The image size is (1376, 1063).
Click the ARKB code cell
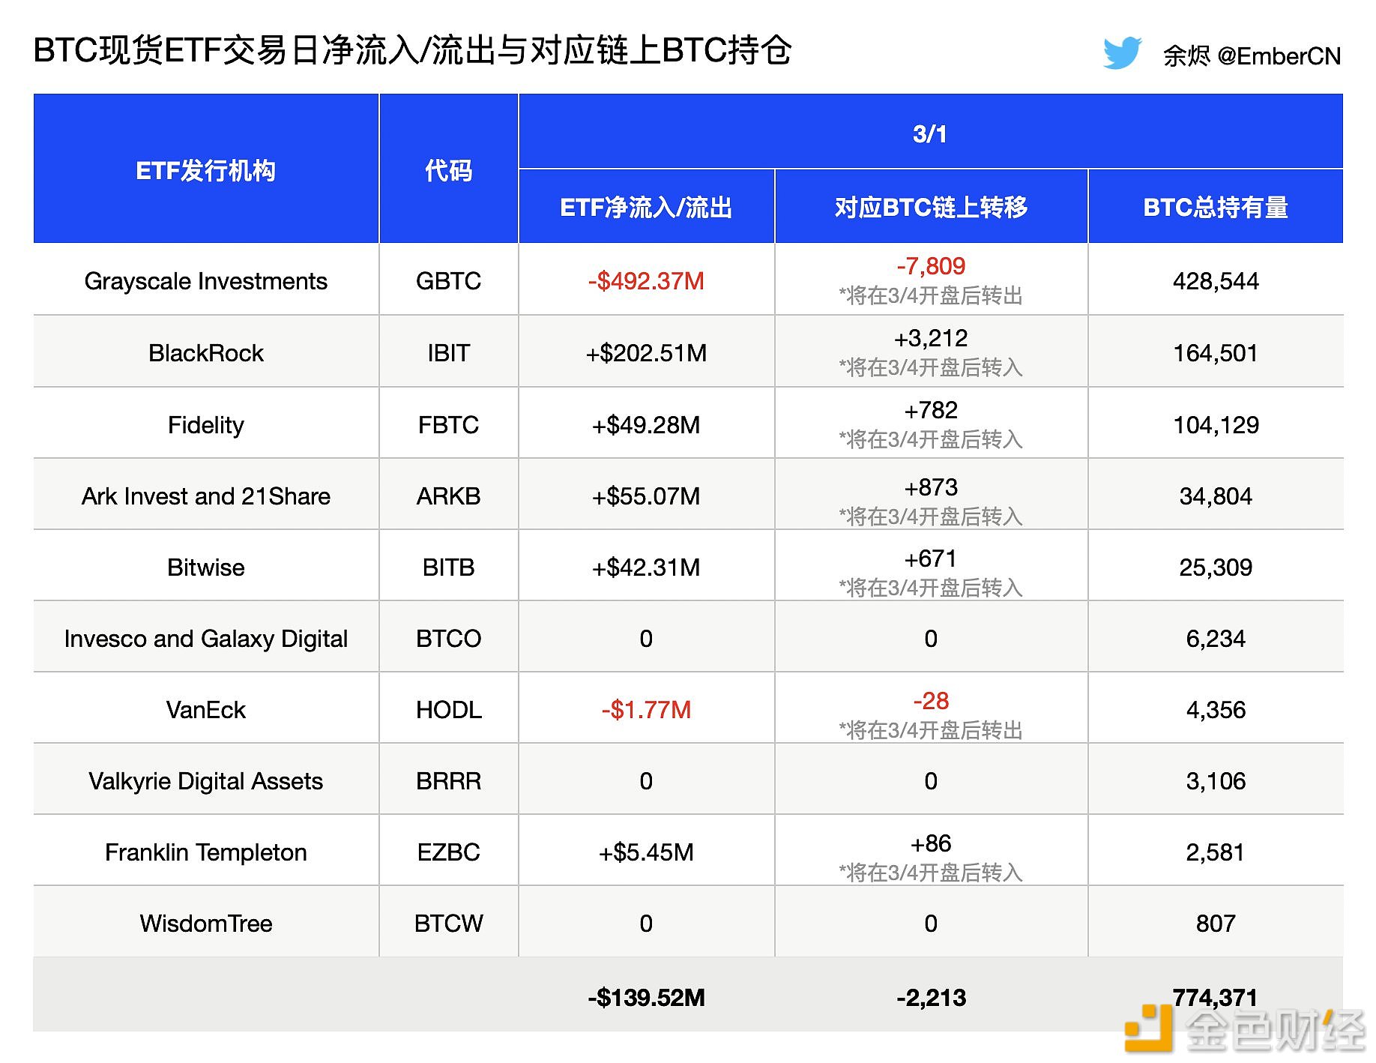(447, 496)
